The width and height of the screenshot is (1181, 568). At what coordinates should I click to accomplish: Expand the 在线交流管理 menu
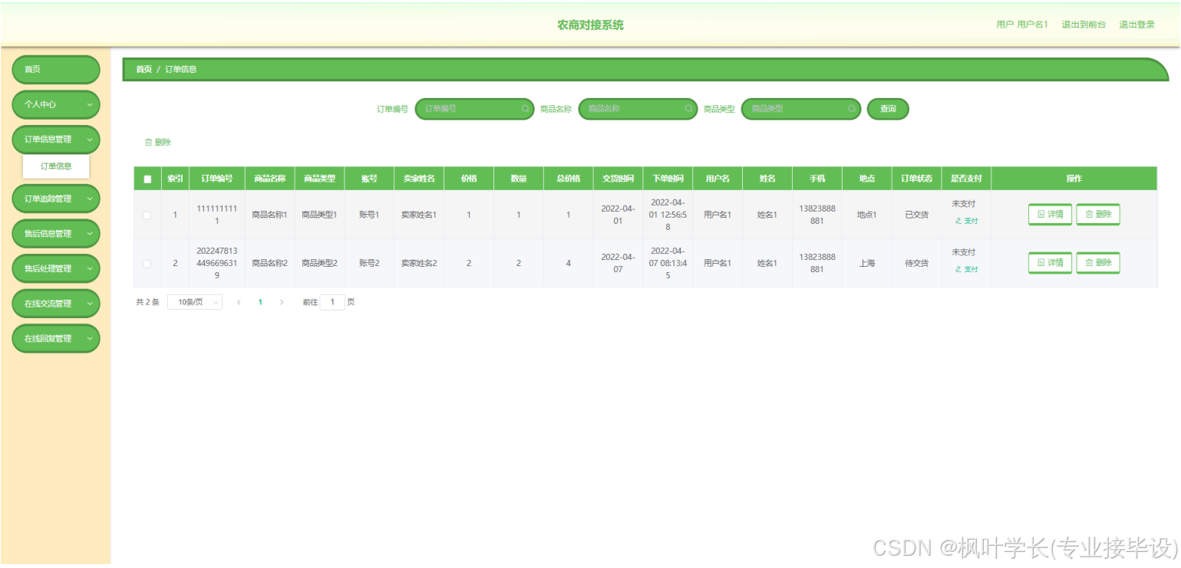[x=56, y=304]
